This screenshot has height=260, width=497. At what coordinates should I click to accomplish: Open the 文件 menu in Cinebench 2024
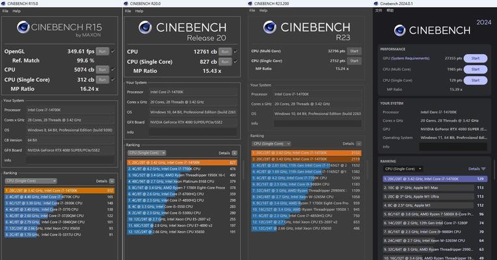click(x=379, y=10)
